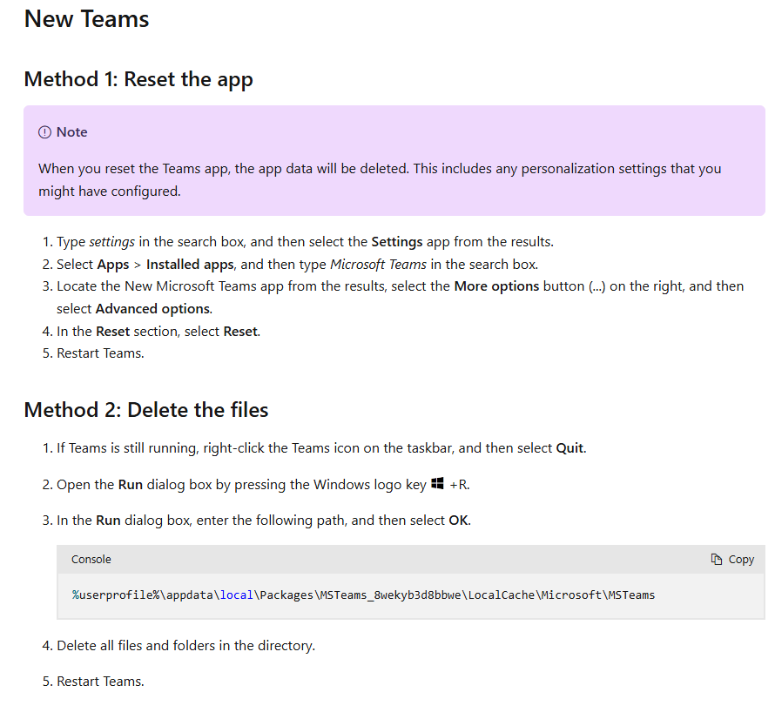Click 'Method 2: Delete the files' heading
The image size is (775, 719).
coord(146,410)
